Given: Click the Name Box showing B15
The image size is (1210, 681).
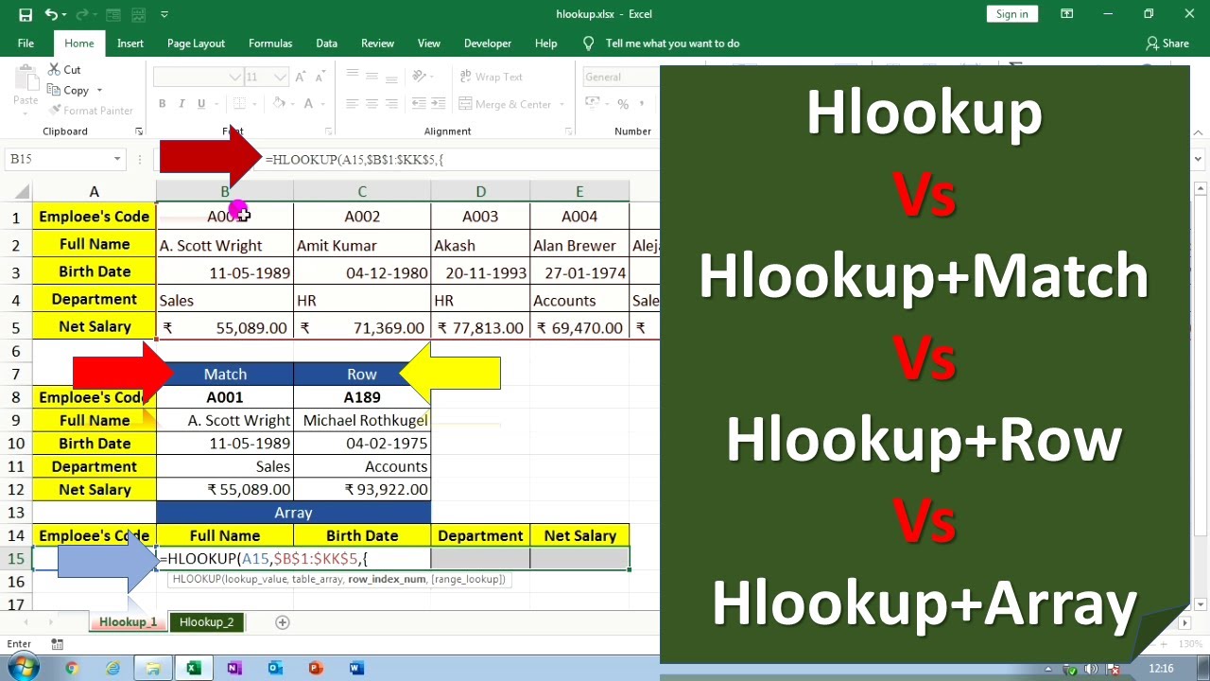Looking at the screenshot, I should (57, 159).
